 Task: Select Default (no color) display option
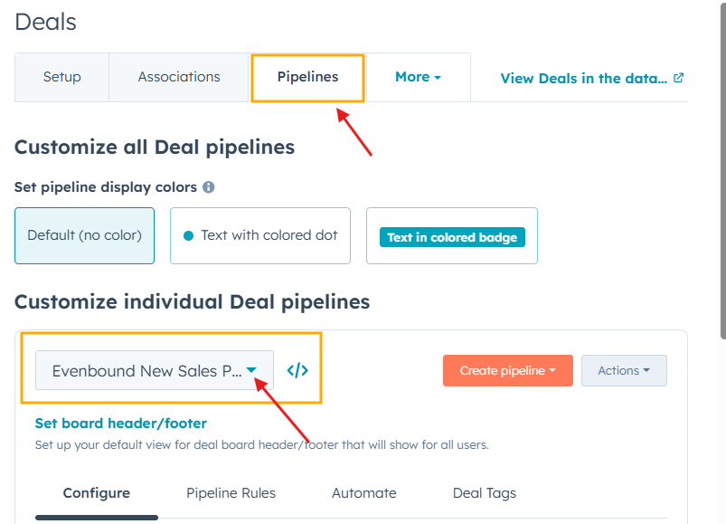point(85,235)
